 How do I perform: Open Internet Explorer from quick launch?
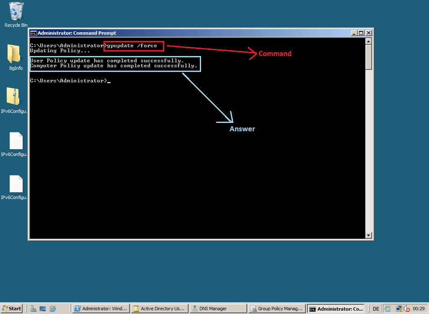pos(52,309)
